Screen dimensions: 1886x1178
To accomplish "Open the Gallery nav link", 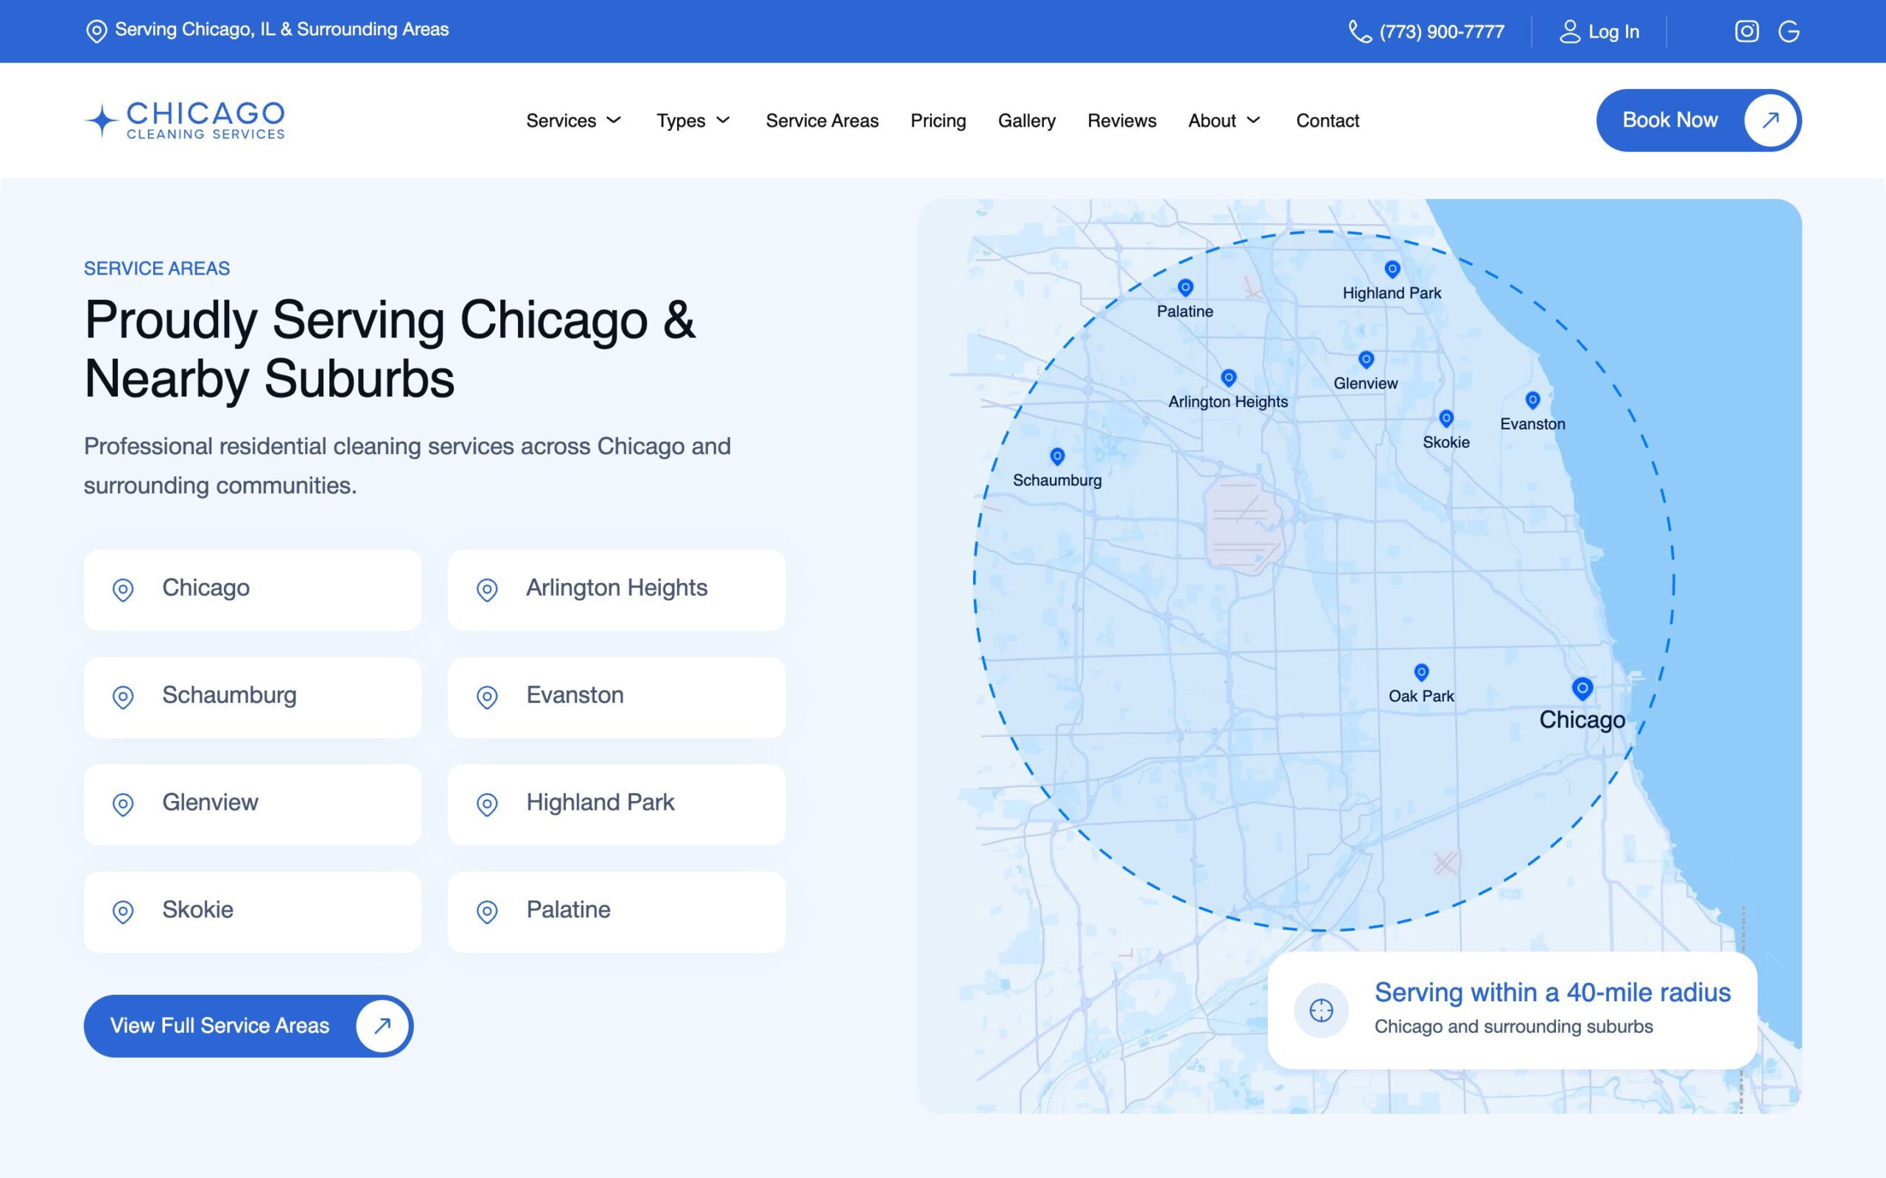I will pos(1026,121).
